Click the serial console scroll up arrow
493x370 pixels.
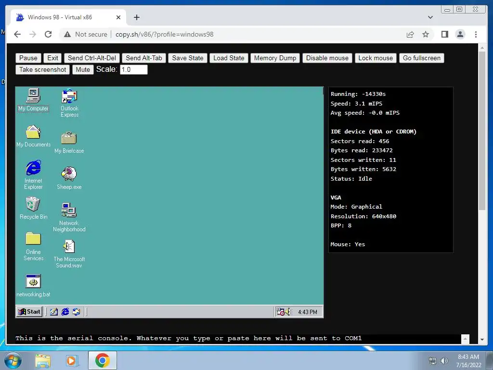coord(465,339)
